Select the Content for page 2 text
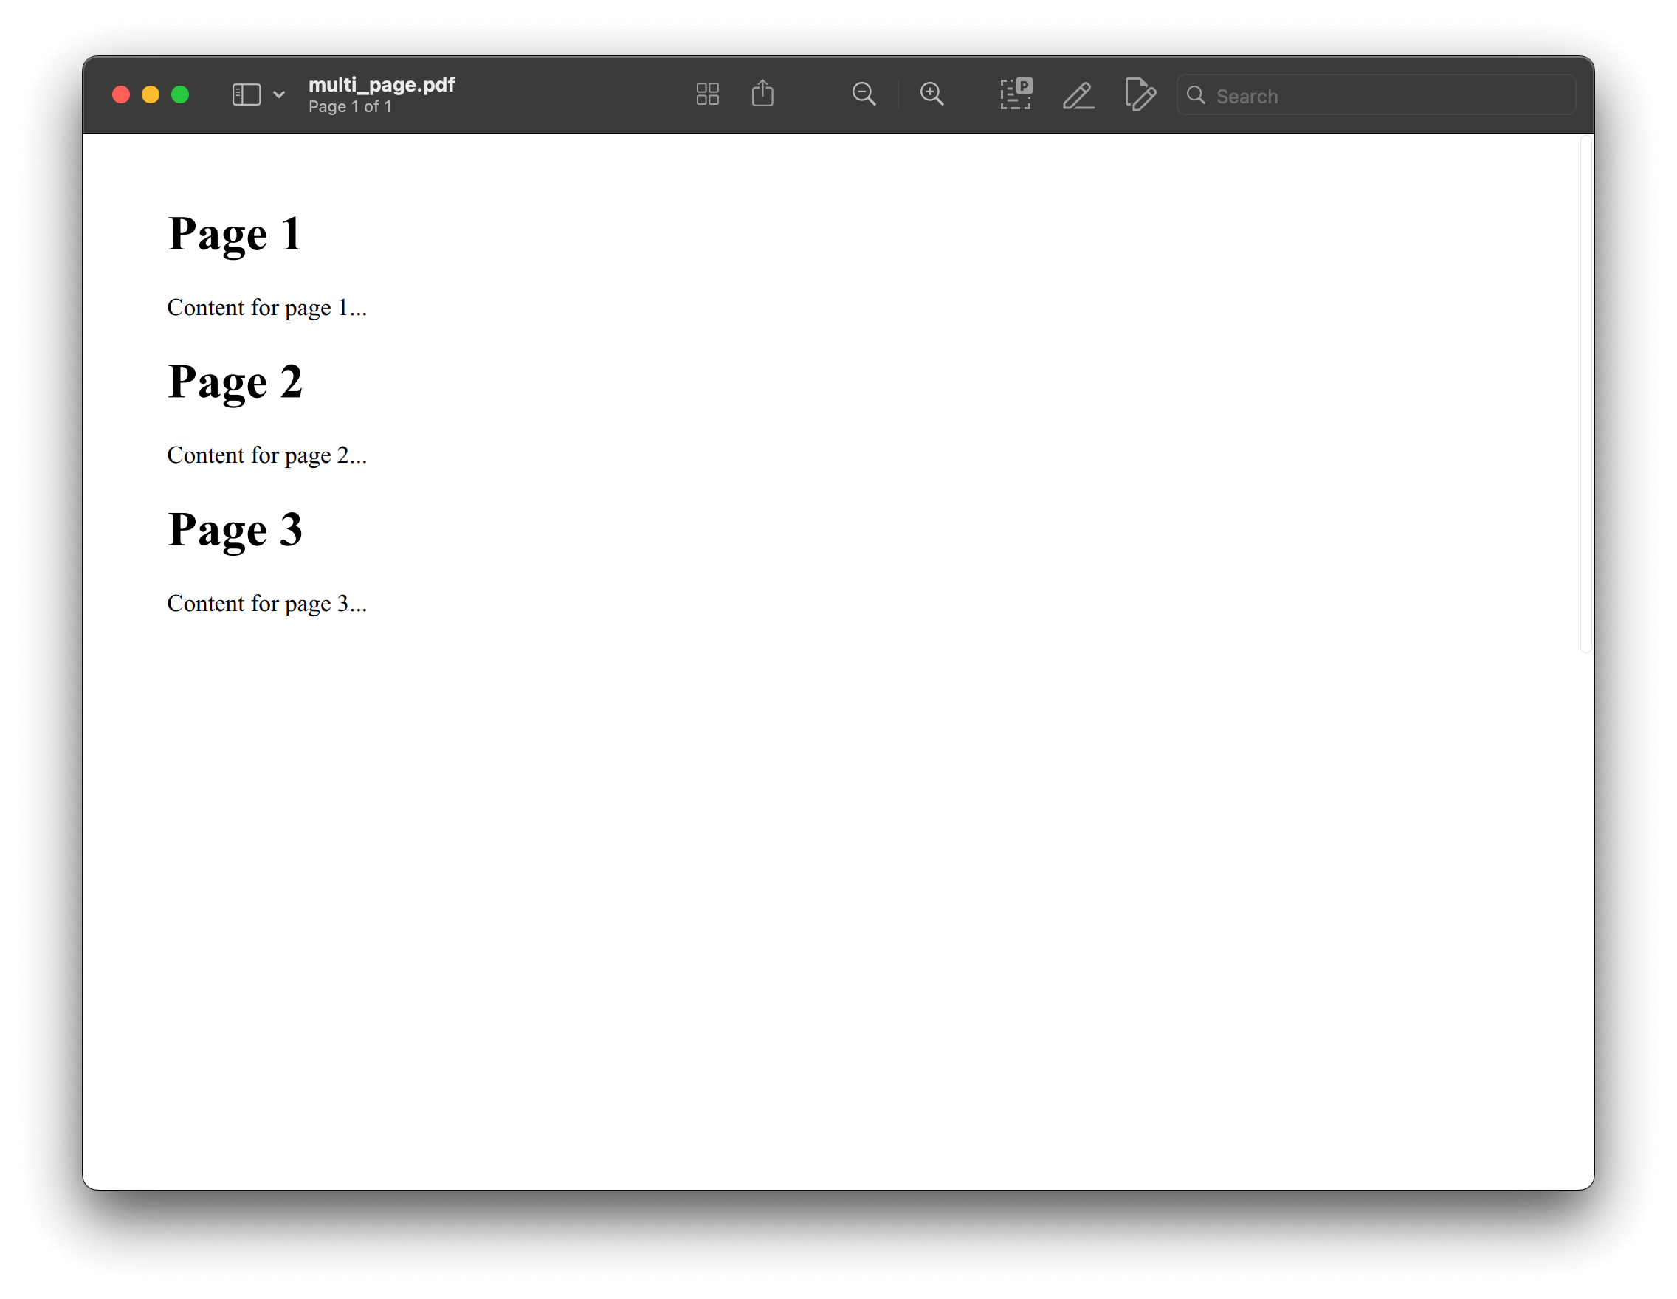 pyautogui.click(x=266, y=455)
